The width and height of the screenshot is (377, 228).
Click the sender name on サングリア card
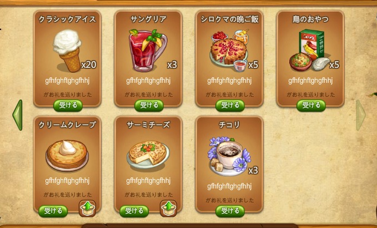tap(148, 81)
